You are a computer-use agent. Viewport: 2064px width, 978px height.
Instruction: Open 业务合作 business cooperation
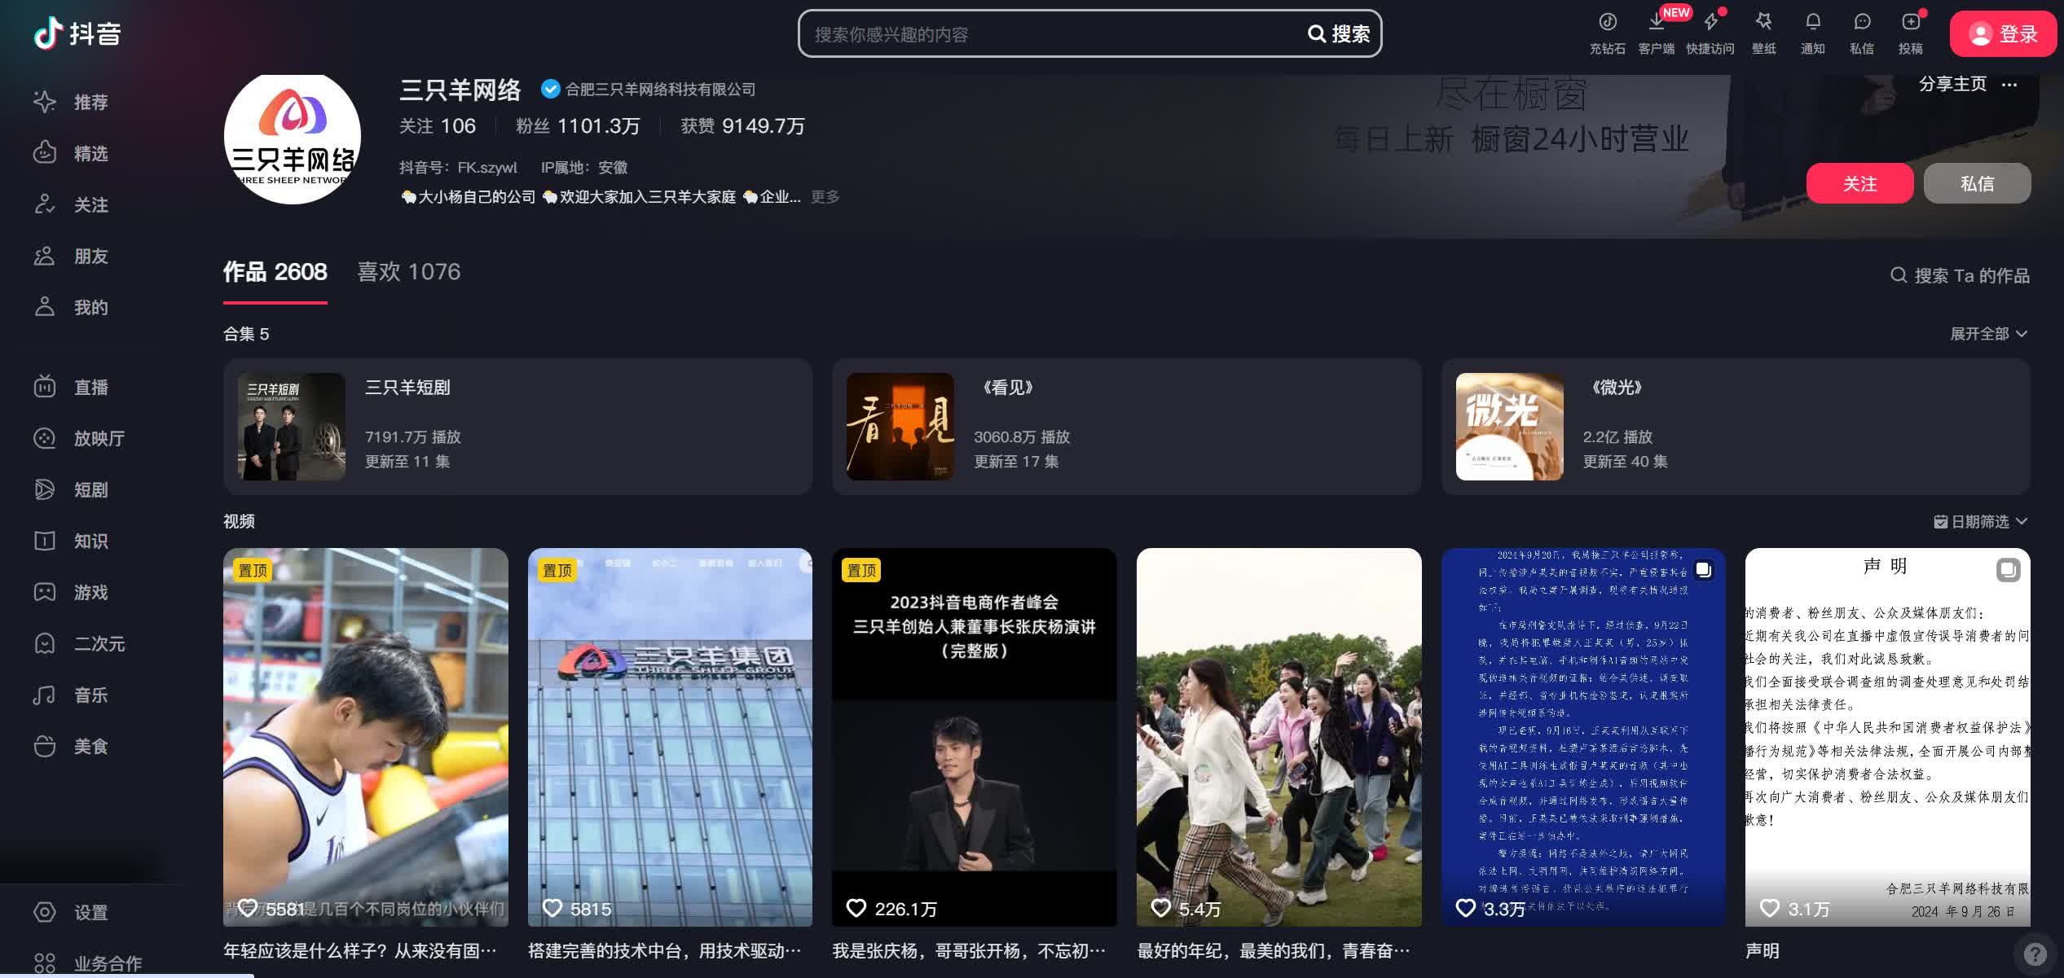tap(87, 963)
